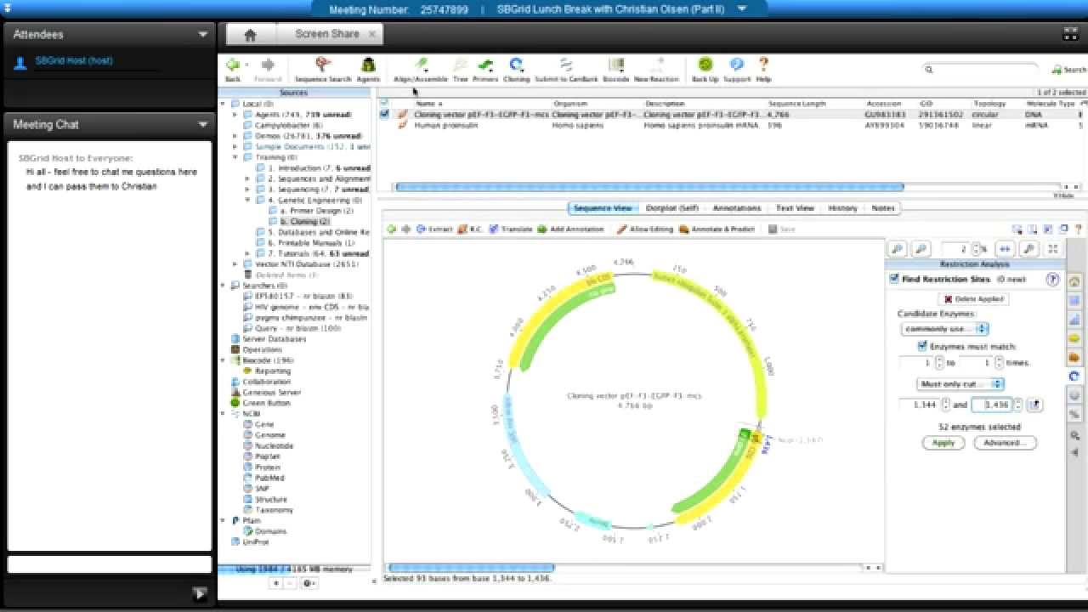Click the Extract tool in the viewer toolbar
The image size is (1088, 612).
coord(434,229)
